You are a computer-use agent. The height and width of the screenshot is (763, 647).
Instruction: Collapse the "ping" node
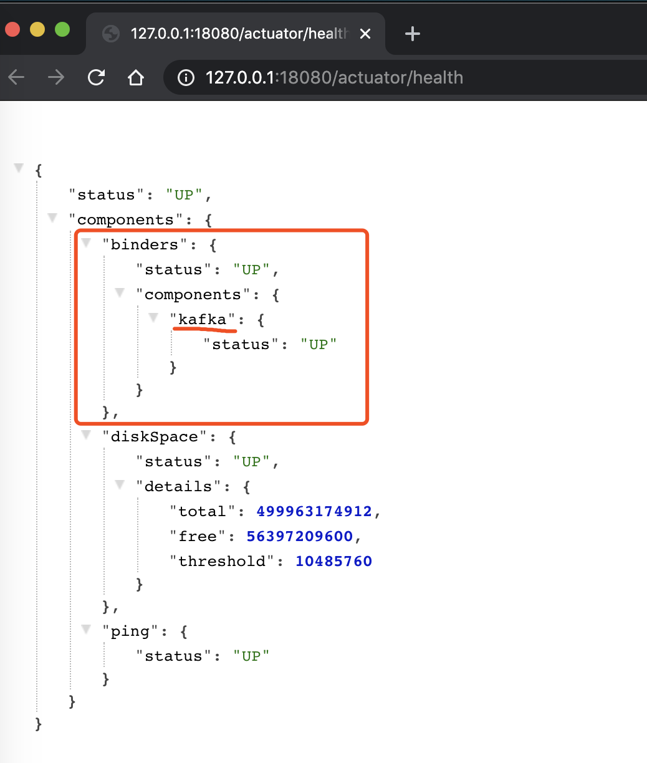point(86,630)
